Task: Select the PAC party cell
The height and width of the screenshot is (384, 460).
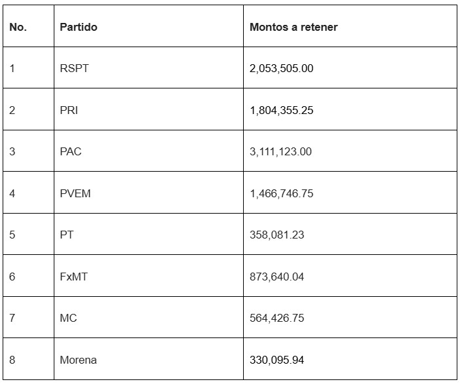Action: coord(71,151)
